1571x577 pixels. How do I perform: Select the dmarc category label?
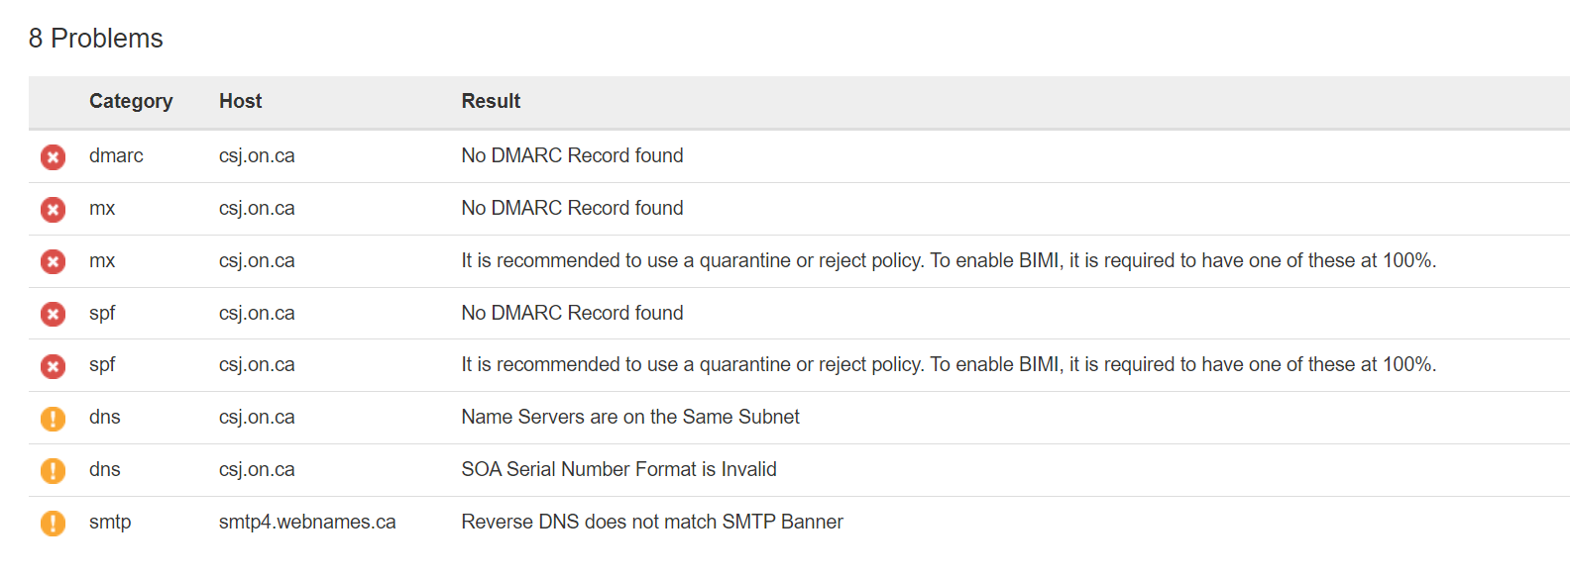[116, 155]
